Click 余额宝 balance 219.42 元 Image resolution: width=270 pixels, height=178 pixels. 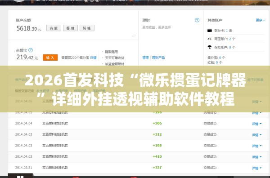[27, 57]
